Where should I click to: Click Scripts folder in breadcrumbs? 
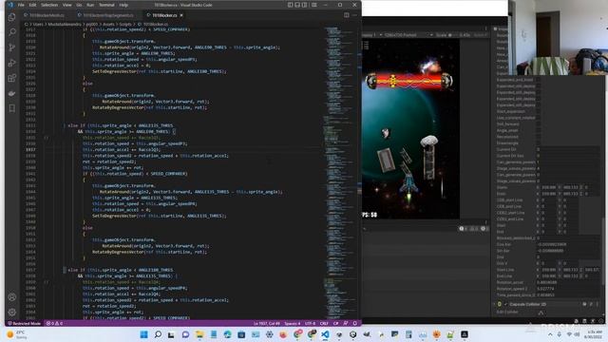point(125,24)
